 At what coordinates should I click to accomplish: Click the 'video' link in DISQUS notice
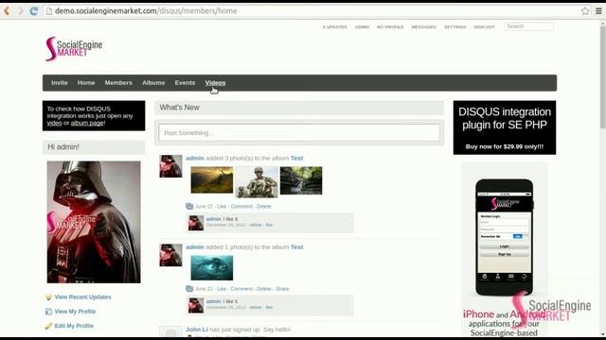tap(55, 123)
